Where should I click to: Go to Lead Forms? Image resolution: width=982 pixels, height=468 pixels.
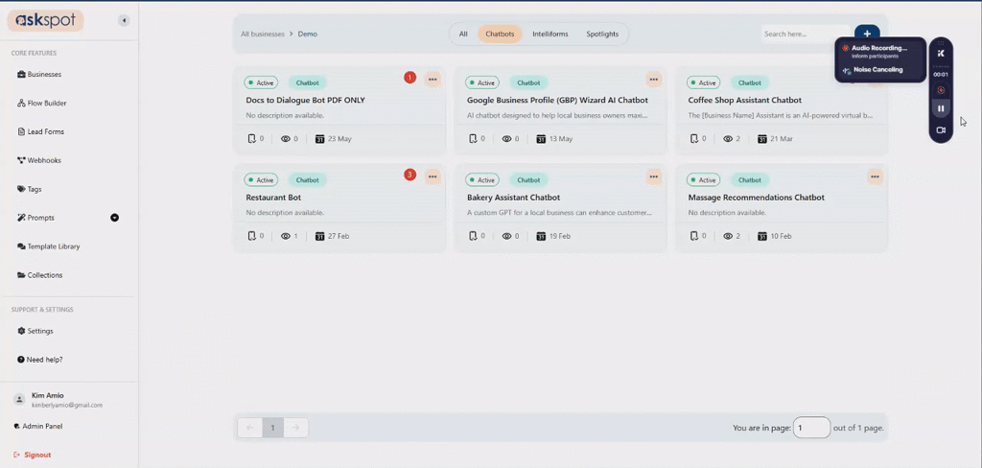pos(40,131)
